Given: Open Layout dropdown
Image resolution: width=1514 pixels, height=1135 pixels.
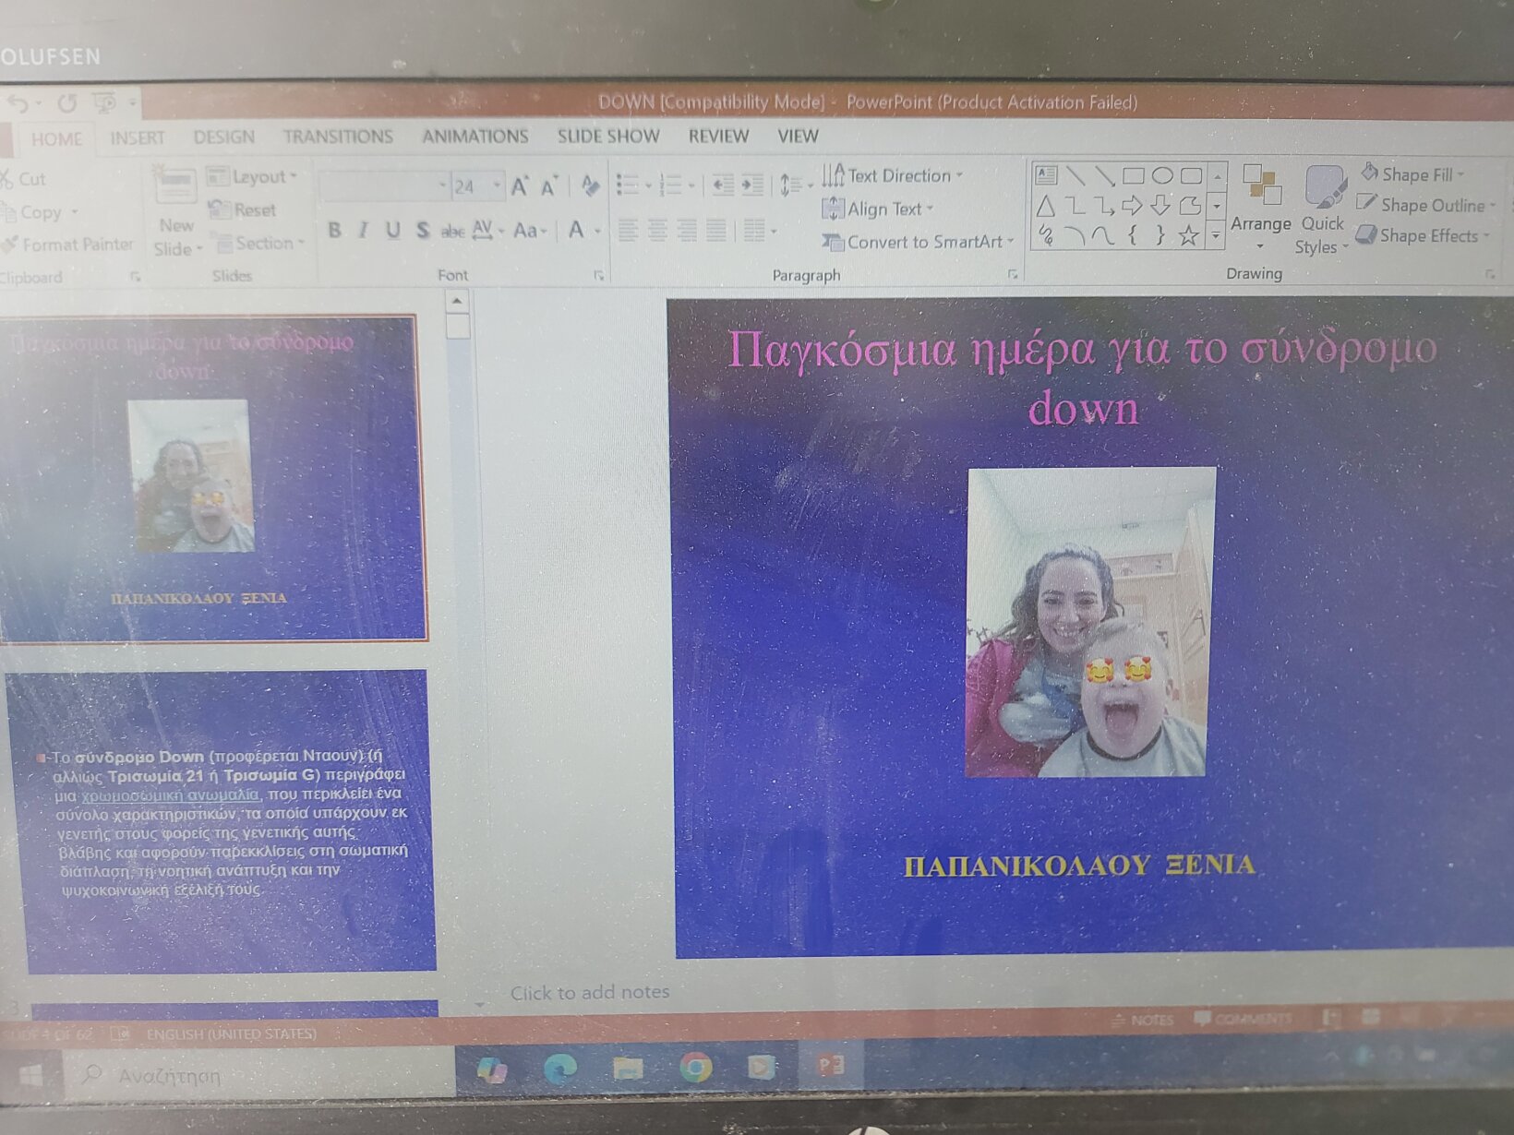Looking at the screenshot, I should tap(252, 176).
